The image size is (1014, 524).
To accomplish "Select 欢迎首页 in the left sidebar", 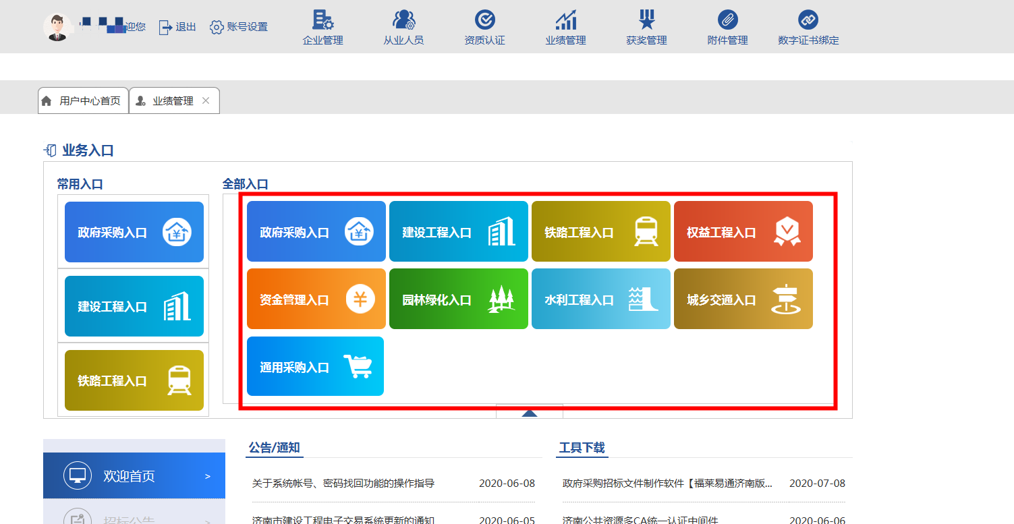I will (x=134, y=476).
